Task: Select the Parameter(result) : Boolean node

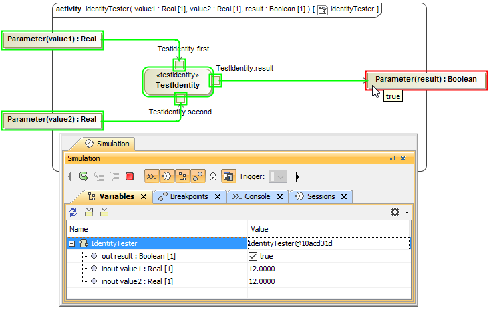Action: point(426,80)
